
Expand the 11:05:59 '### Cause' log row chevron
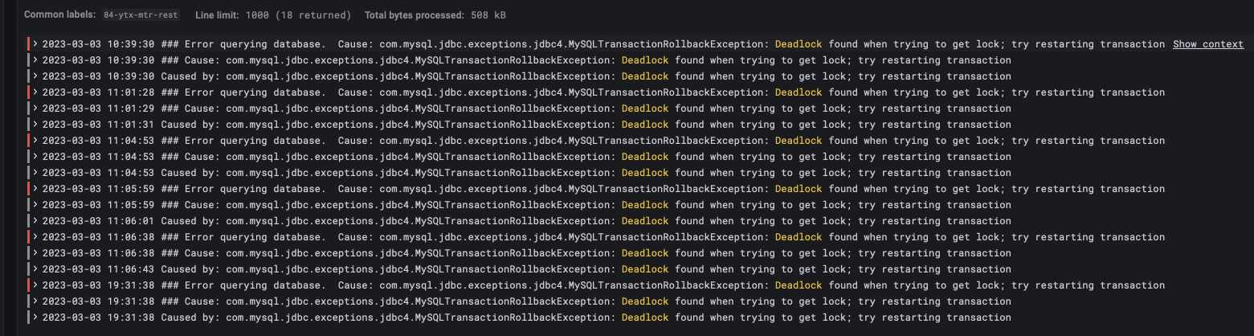click(35, 205)
